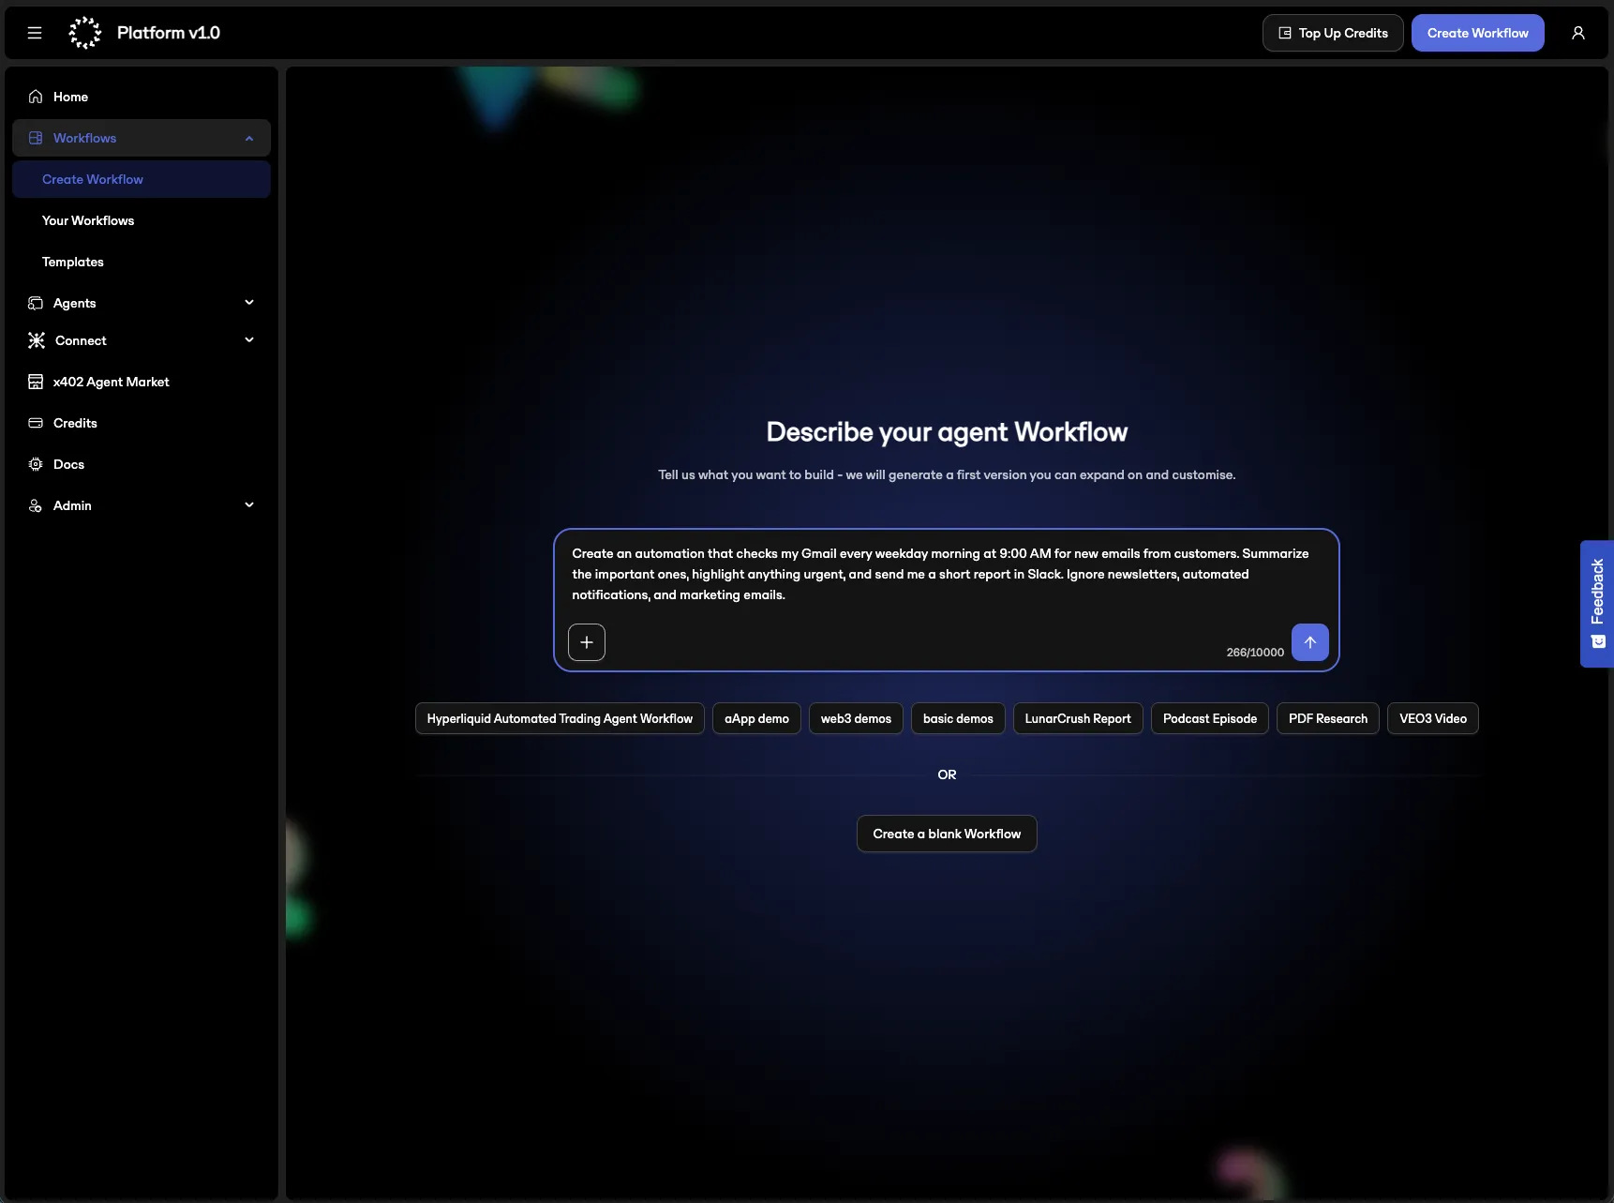Click the Docs gear icon

(x=36, y=464)
